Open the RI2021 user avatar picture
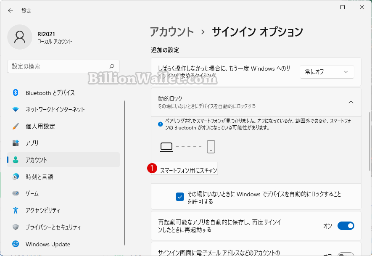Screen dimensions: 372x256 [20, 37]
